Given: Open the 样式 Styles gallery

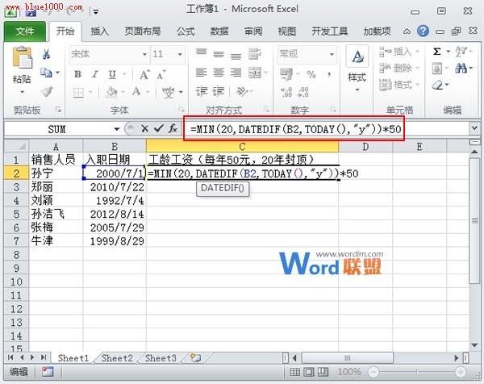Looking at the screenshot, I should (357, 70).
